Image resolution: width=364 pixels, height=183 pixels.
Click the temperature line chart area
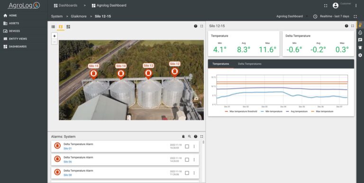282,90
